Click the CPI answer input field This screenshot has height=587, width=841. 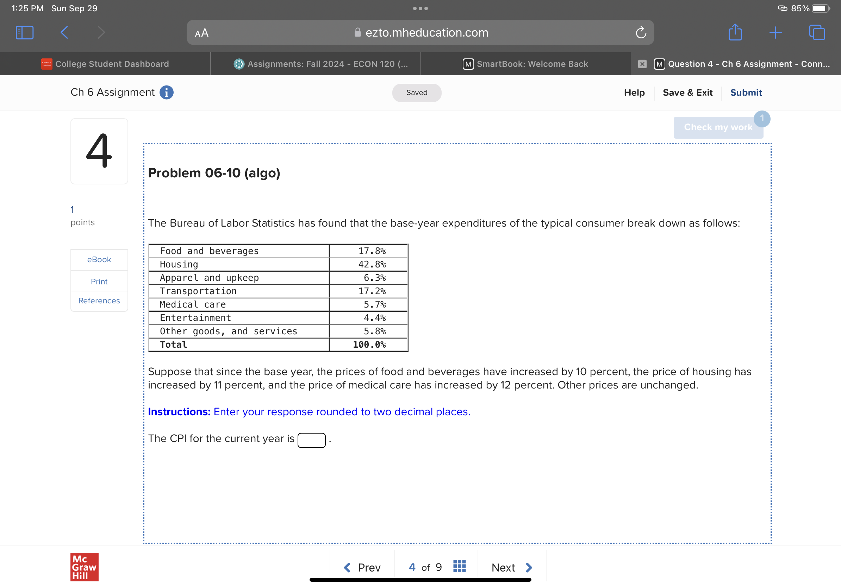point(311,440)
